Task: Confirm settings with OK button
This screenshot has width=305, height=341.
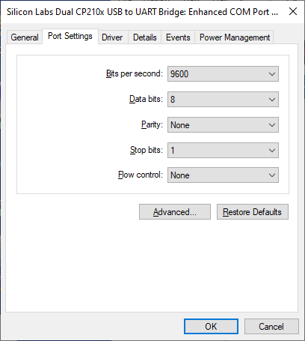Action: click(x=211, y=326)
